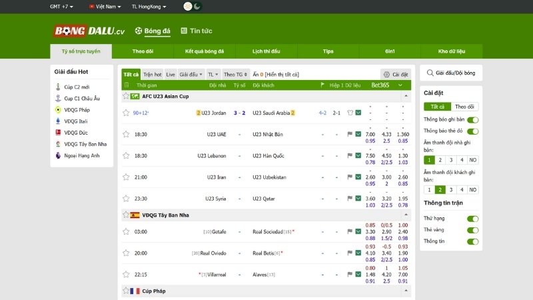Screen dimensions: 533x300
Task: Collapse the AFC U23 Asian Cup section
Action: (x=403, y=96)
